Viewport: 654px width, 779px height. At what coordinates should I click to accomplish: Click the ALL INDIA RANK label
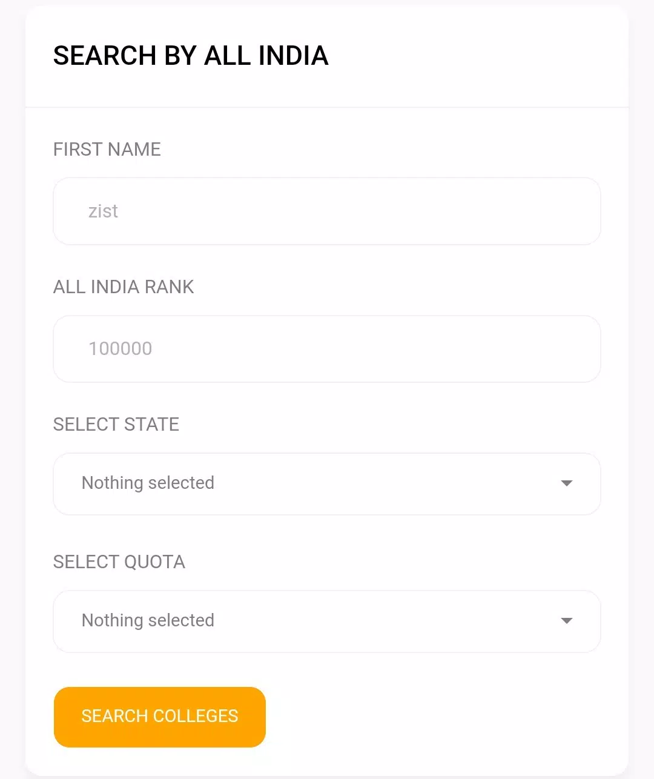(x=124, y=287)
